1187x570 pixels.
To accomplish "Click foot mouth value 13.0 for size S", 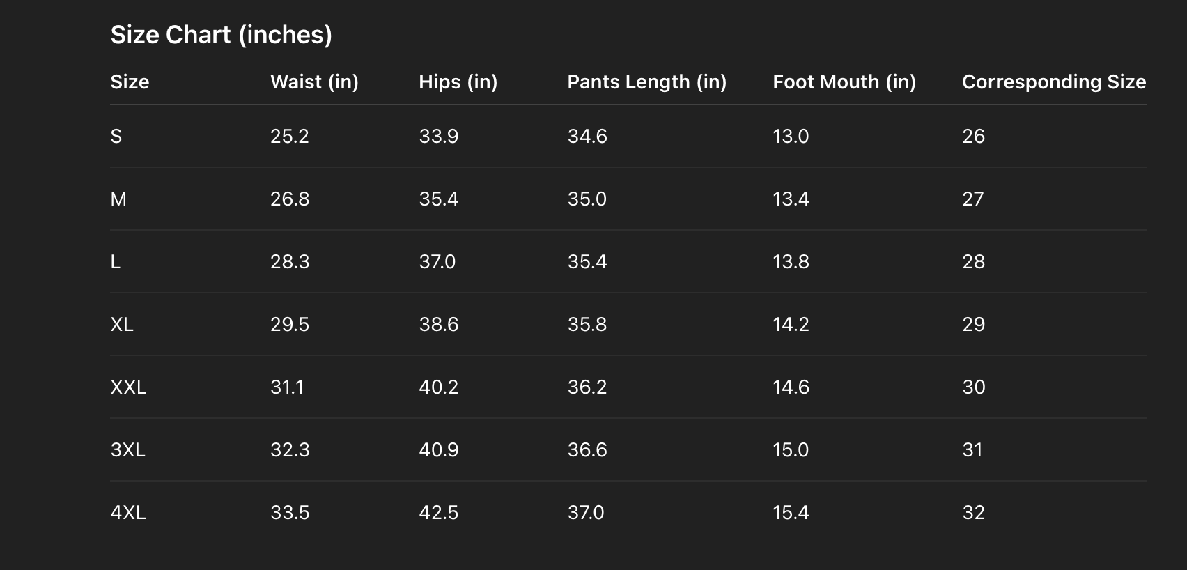I will click(x=791, y=137).
